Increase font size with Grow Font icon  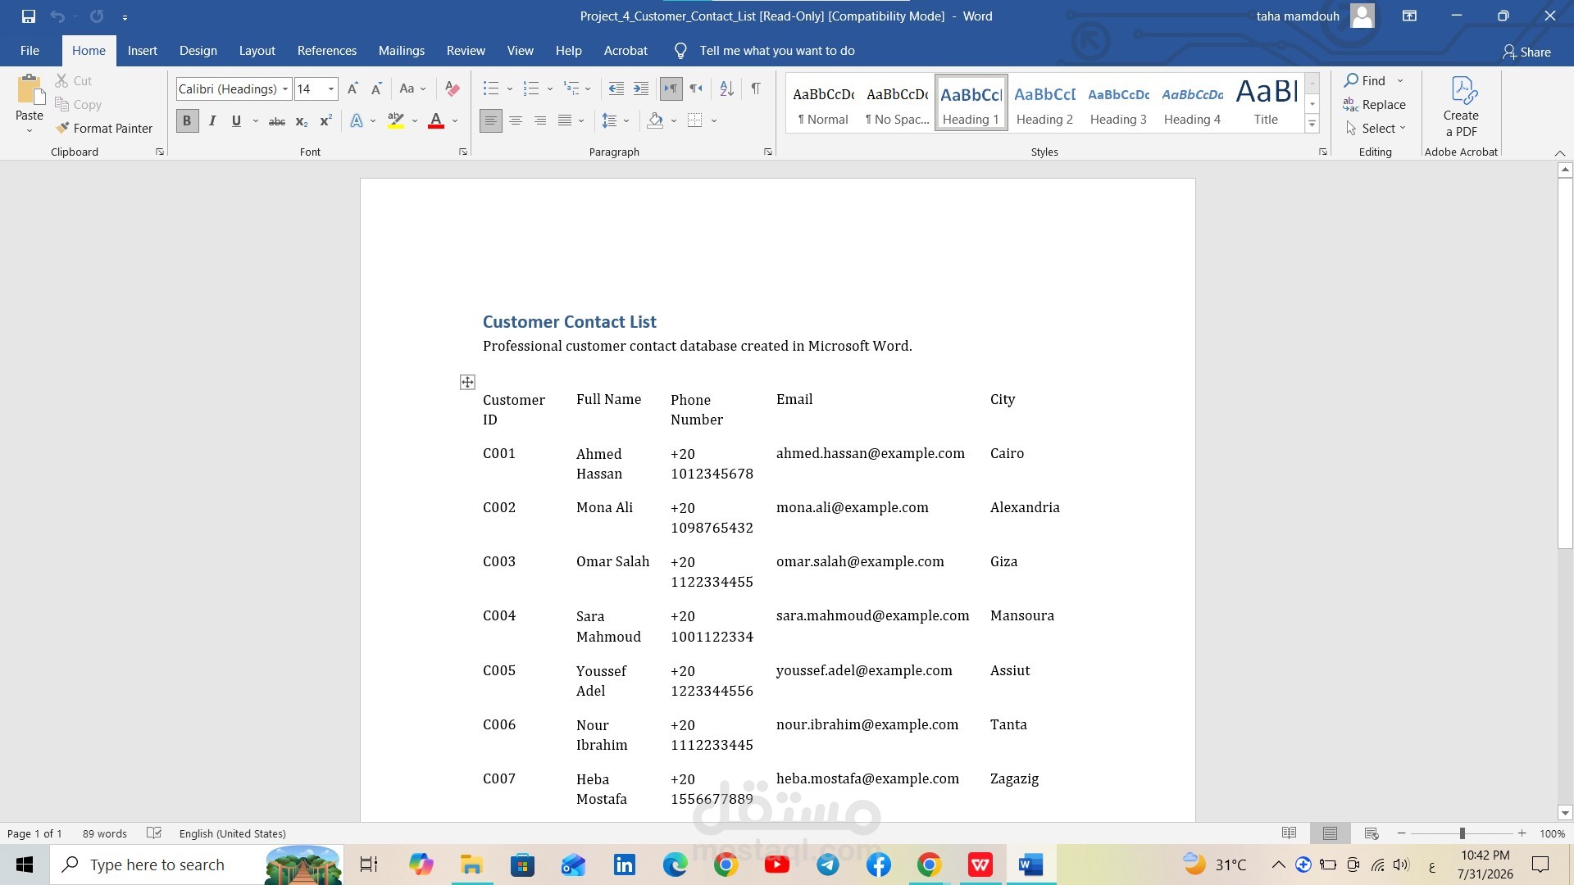353,88
